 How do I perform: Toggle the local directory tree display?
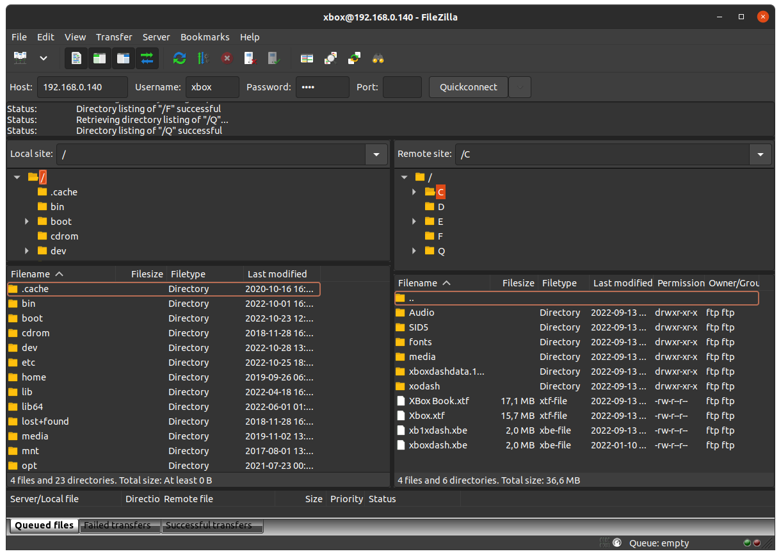[99, 58]
